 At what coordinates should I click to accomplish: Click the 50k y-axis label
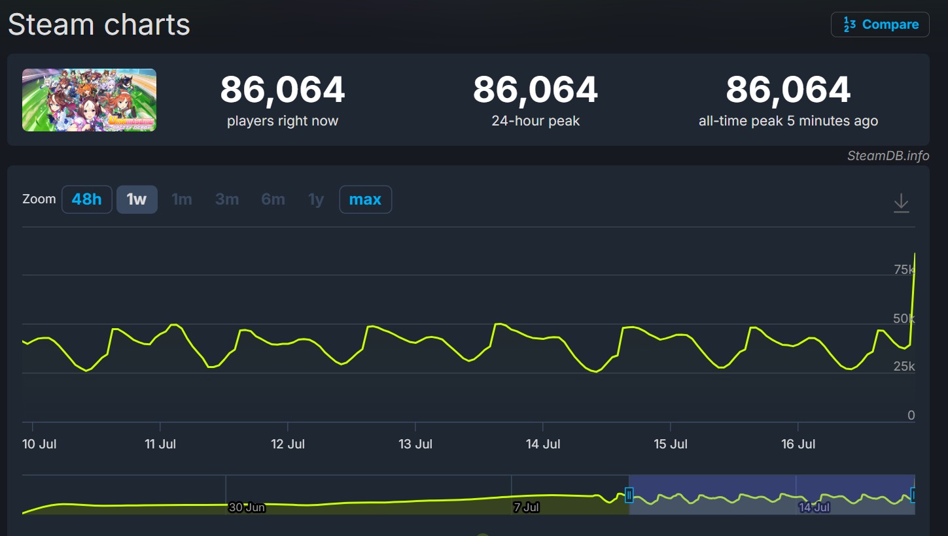[904, 318]
